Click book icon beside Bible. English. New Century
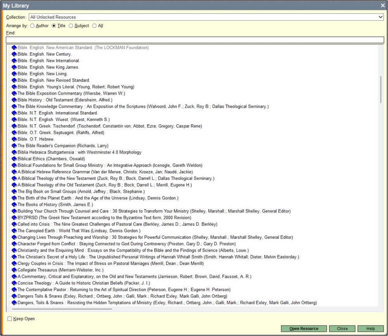 [14, 54]
